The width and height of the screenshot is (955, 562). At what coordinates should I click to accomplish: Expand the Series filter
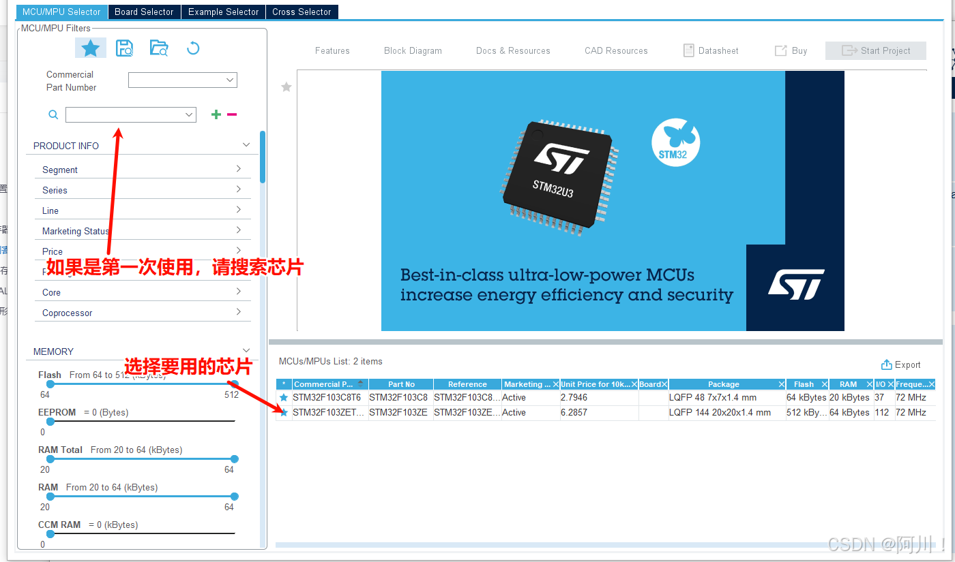click(x=238, y=189)
